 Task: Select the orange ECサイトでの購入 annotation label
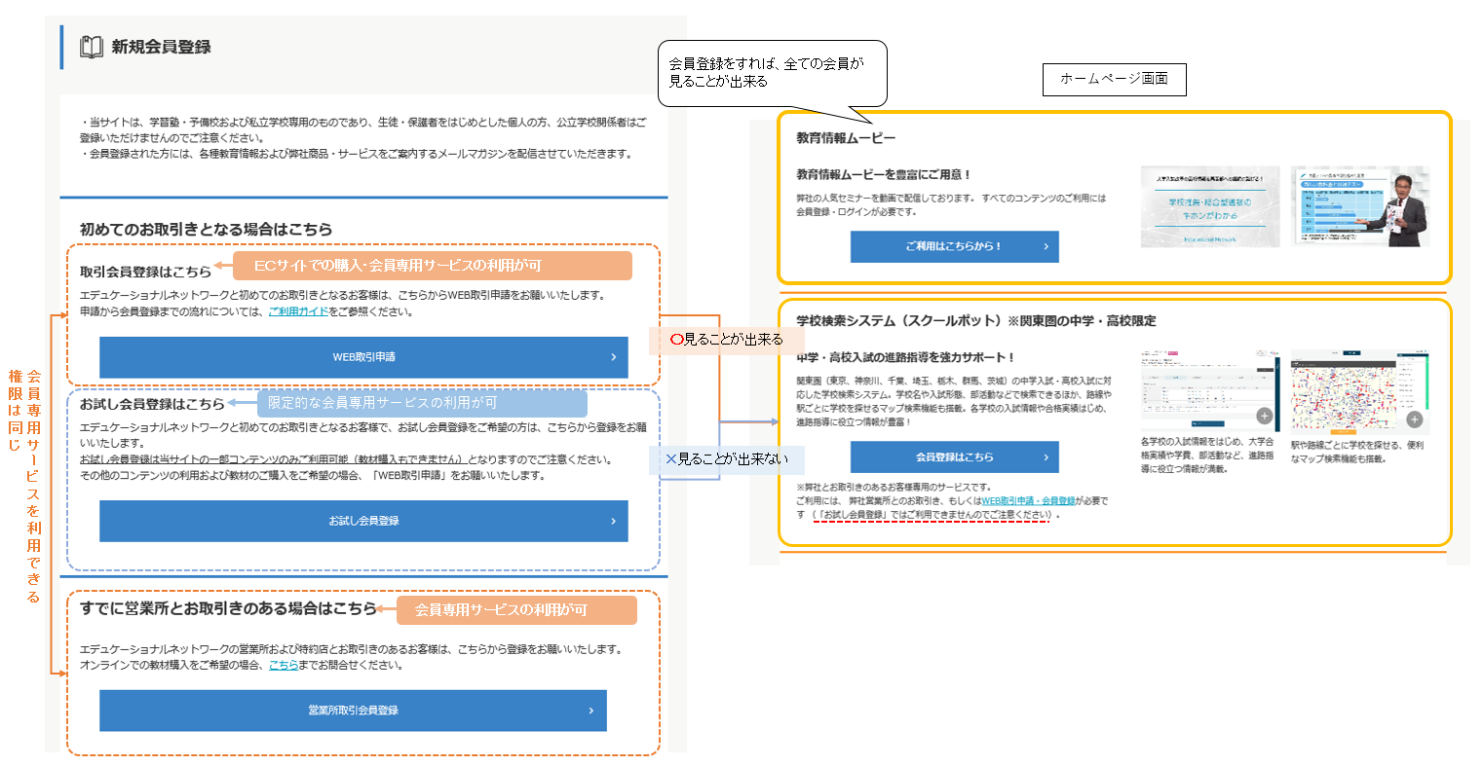click(x=432, y=266)
